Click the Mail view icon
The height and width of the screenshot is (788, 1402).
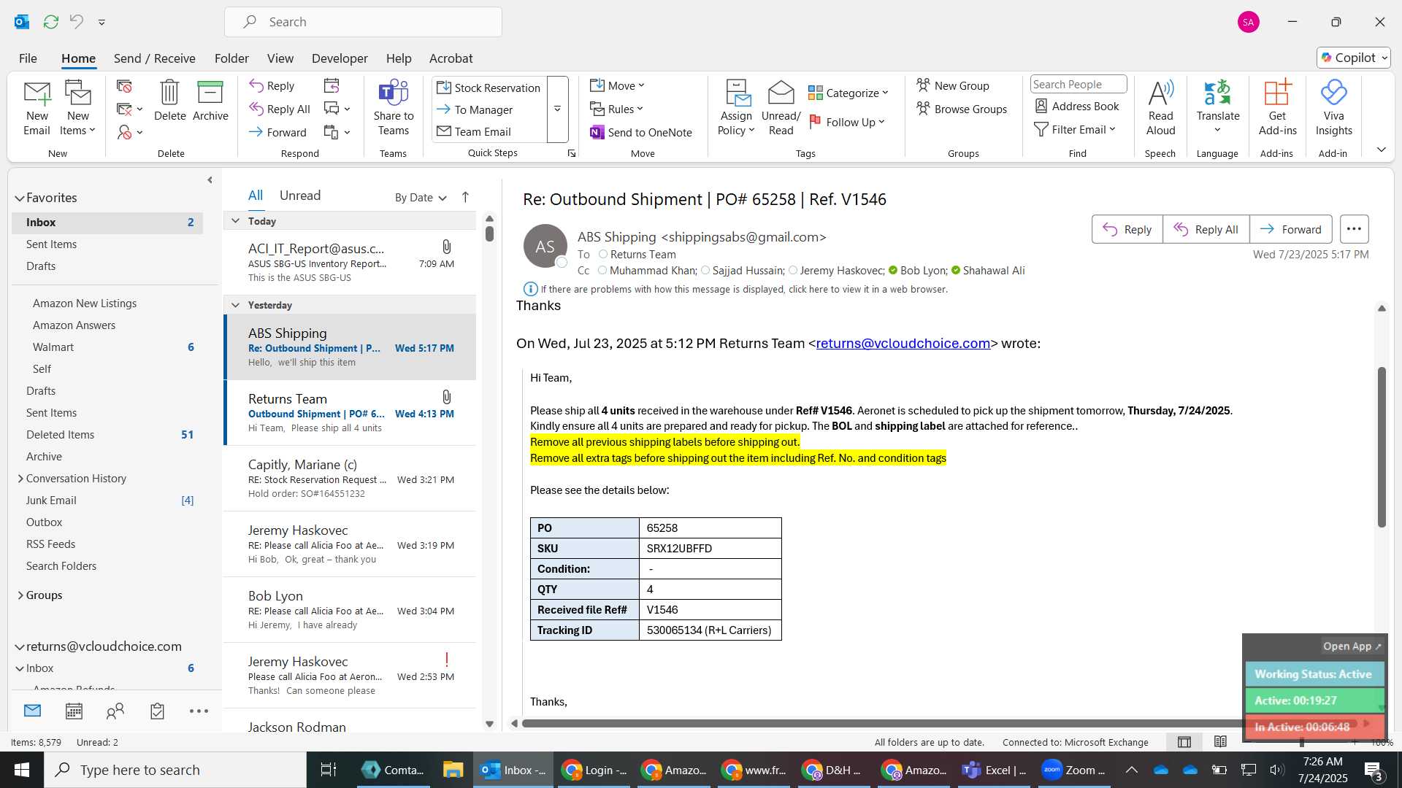point(32,711)
